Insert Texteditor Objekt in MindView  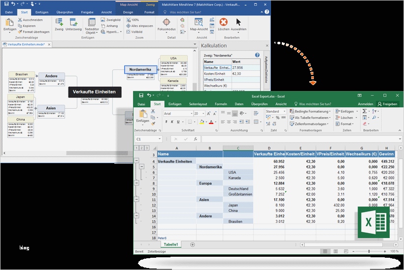tap(92, 26)
